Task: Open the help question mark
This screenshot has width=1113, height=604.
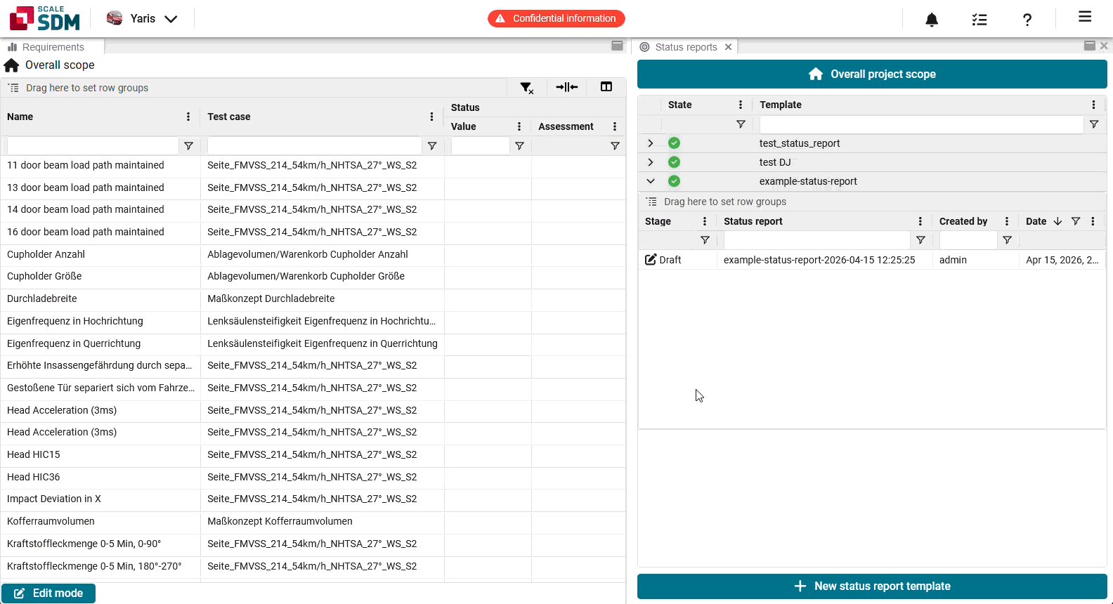Action: 1027,20
